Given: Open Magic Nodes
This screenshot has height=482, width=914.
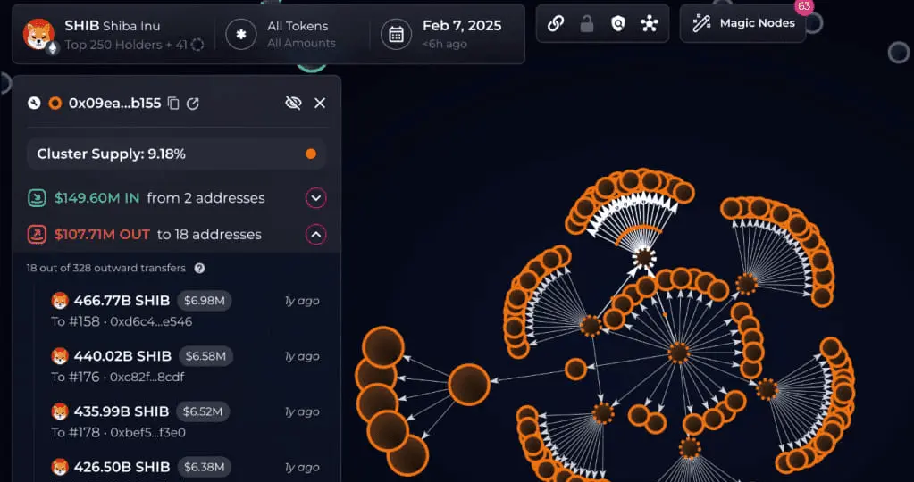Looking at the screenshot, I should [x=742, y=24].
